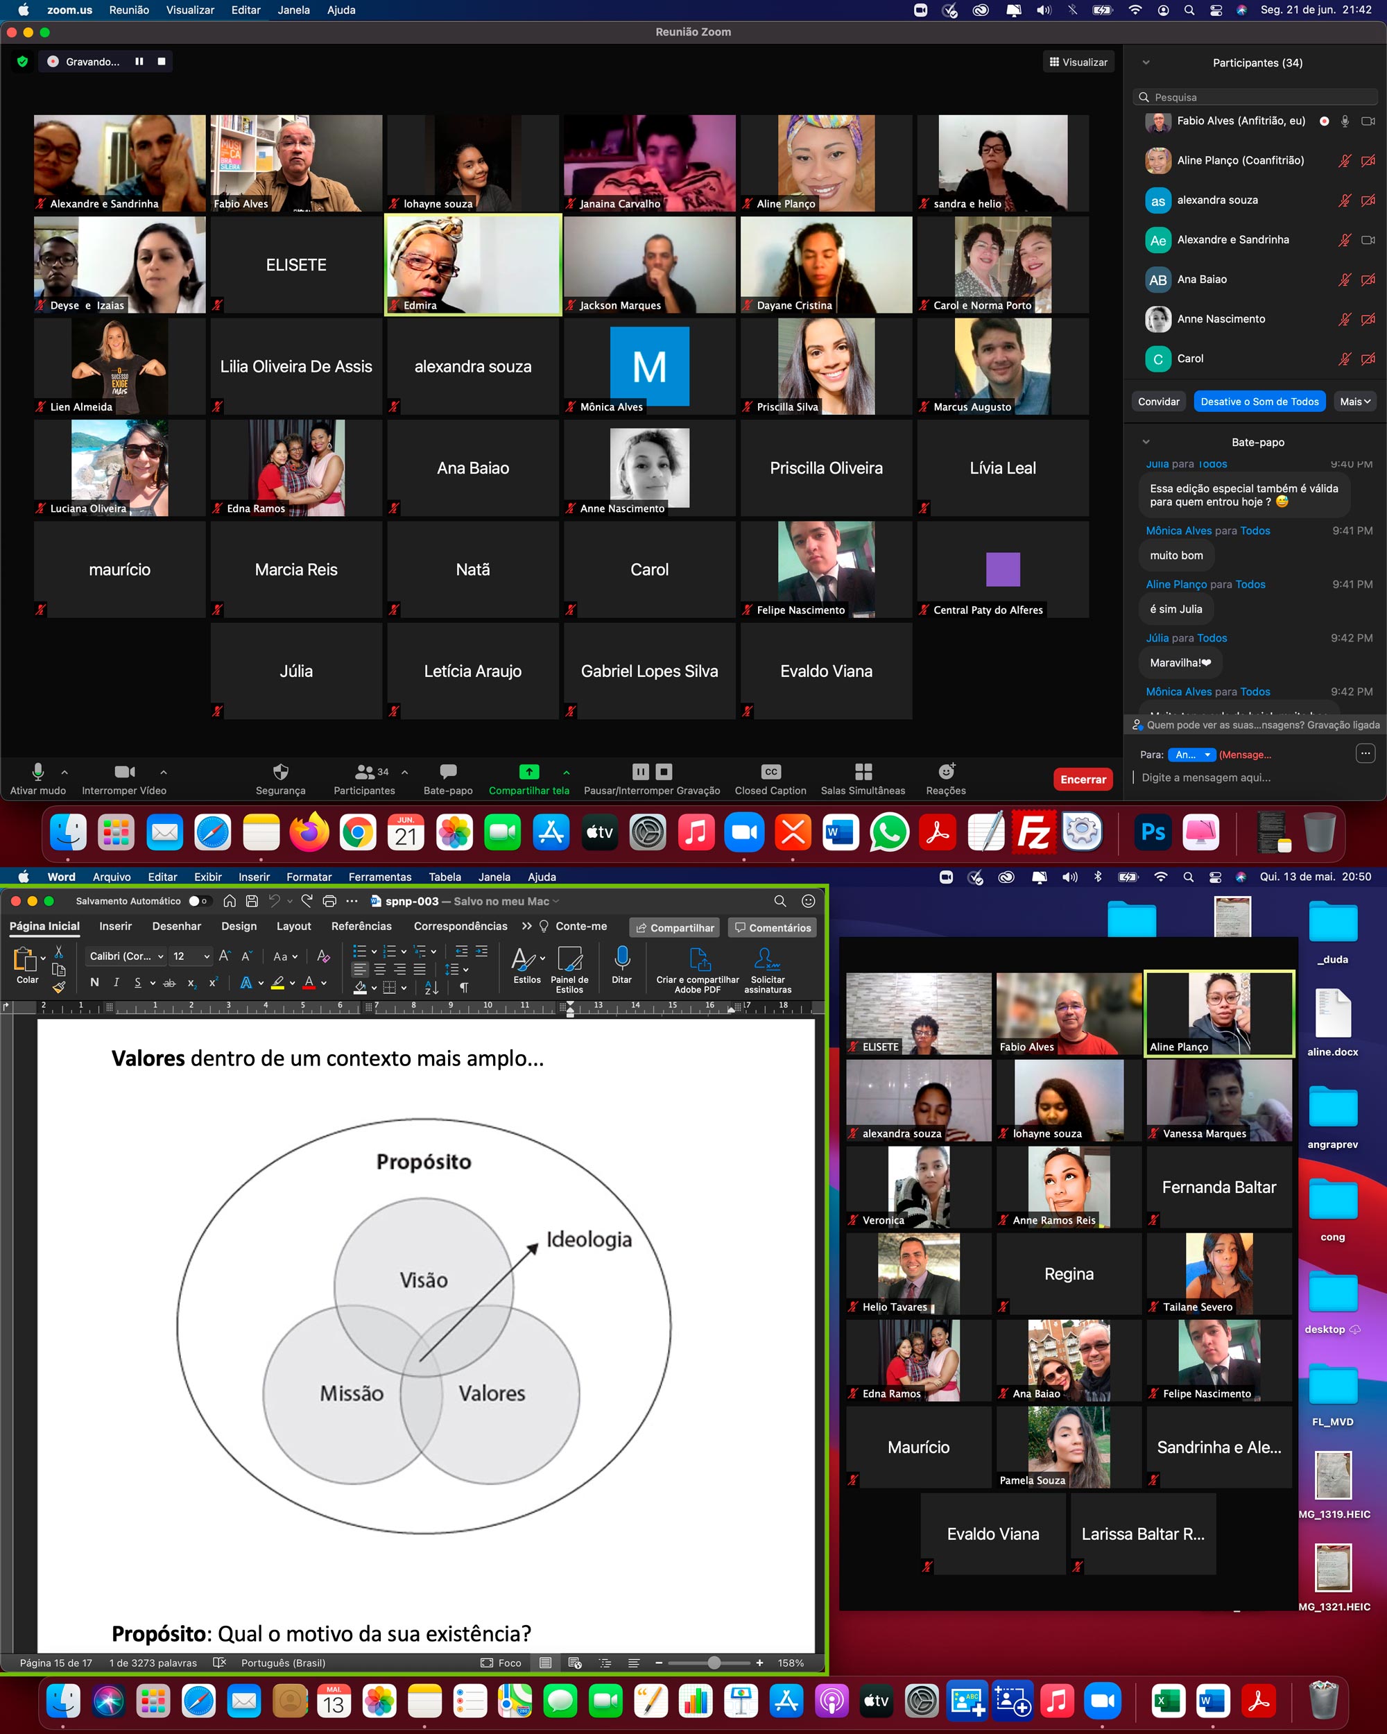
Task: Click Desative o Som de Todos button
Action: [1259, 402]
